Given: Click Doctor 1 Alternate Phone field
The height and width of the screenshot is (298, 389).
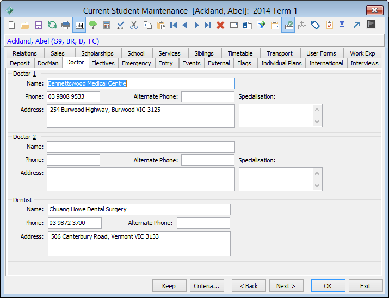Looking at the screenshot, I should pos(208,96).
